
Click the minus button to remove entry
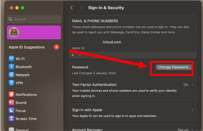click(x=80, y=55)
